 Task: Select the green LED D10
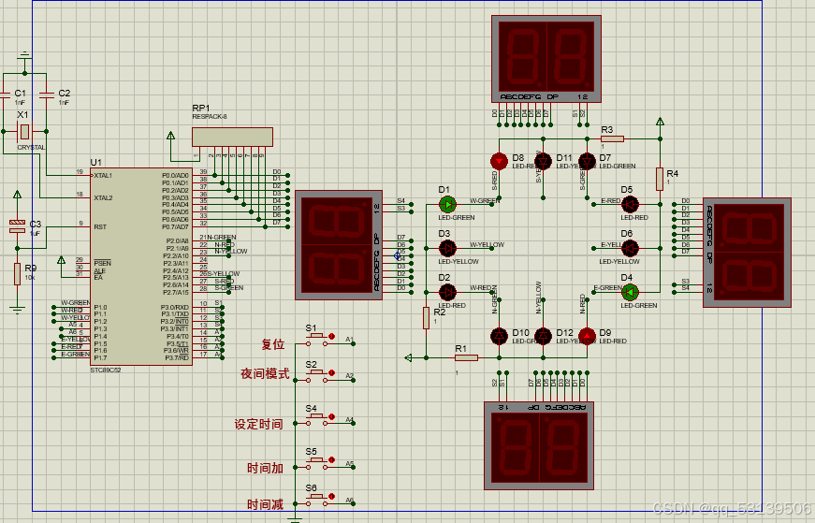[499, 336]
